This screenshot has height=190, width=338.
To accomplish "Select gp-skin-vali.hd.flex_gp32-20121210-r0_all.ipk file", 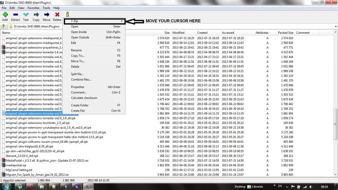I will tap(35, 151).
